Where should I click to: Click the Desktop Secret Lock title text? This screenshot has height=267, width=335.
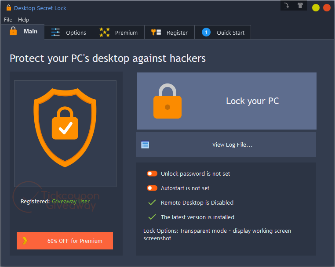pyautogui.click(x=40, y=8)
